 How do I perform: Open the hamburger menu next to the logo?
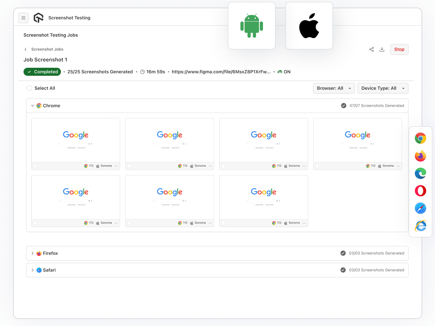(x=24, y=18)
